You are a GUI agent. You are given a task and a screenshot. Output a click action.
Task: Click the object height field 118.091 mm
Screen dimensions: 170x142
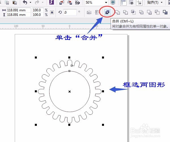point(19,15)
